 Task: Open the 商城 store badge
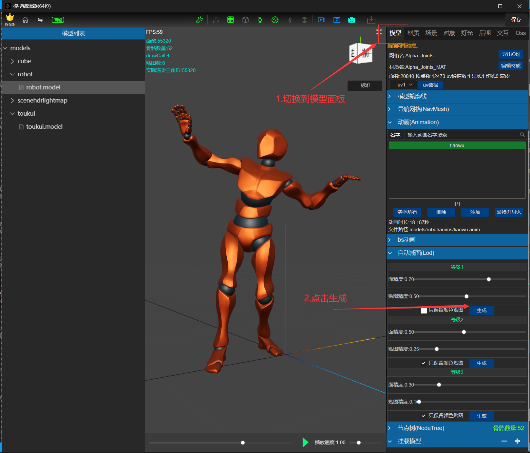(x=58, y=20)
